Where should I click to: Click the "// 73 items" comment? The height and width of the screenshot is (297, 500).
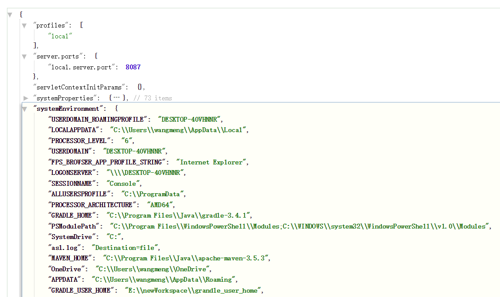(x=153, y=98)
